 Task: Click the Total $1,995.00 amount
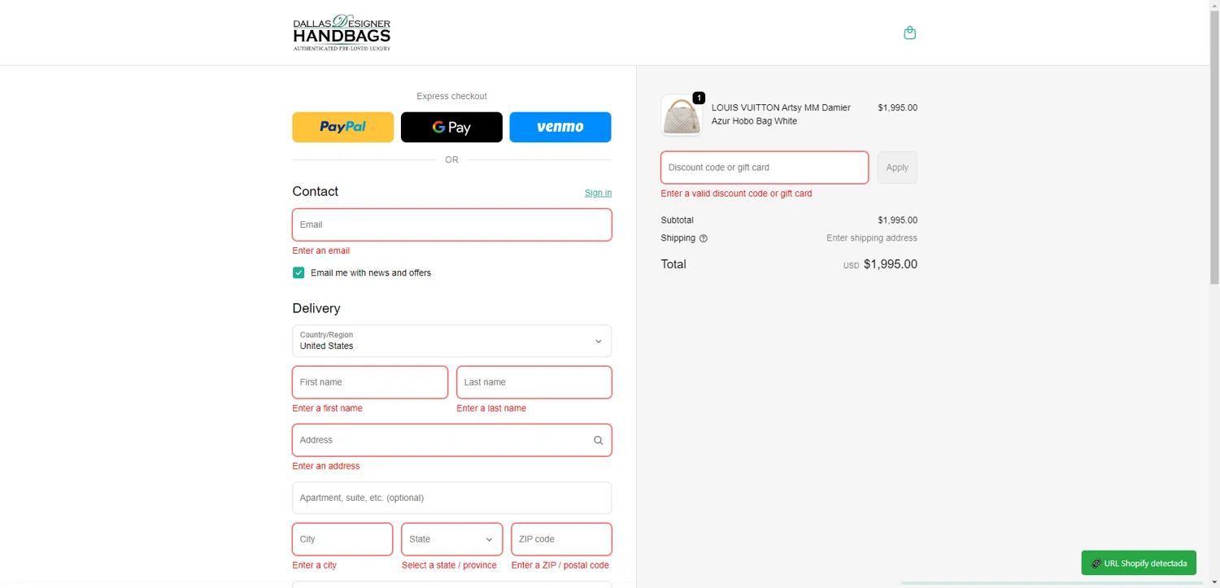(891, 264)
